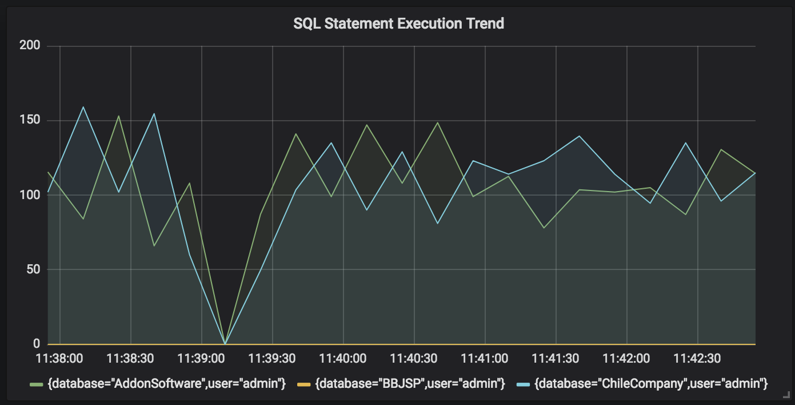Click the 11:38:00 time axis label
795x405 pixels.
59,359
